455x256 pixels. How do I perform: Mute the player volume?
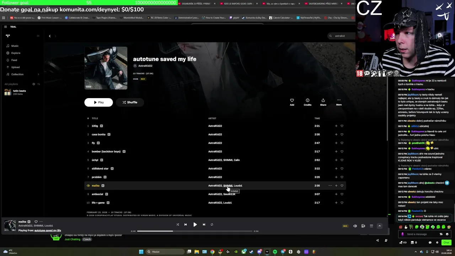(355, 226)
